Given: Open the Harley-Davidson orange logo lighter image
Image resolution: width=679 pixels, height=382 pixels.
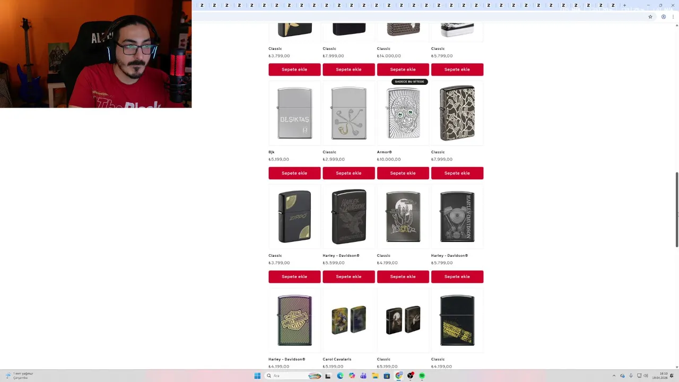Looking at the screenshot, I should point(294,320).
